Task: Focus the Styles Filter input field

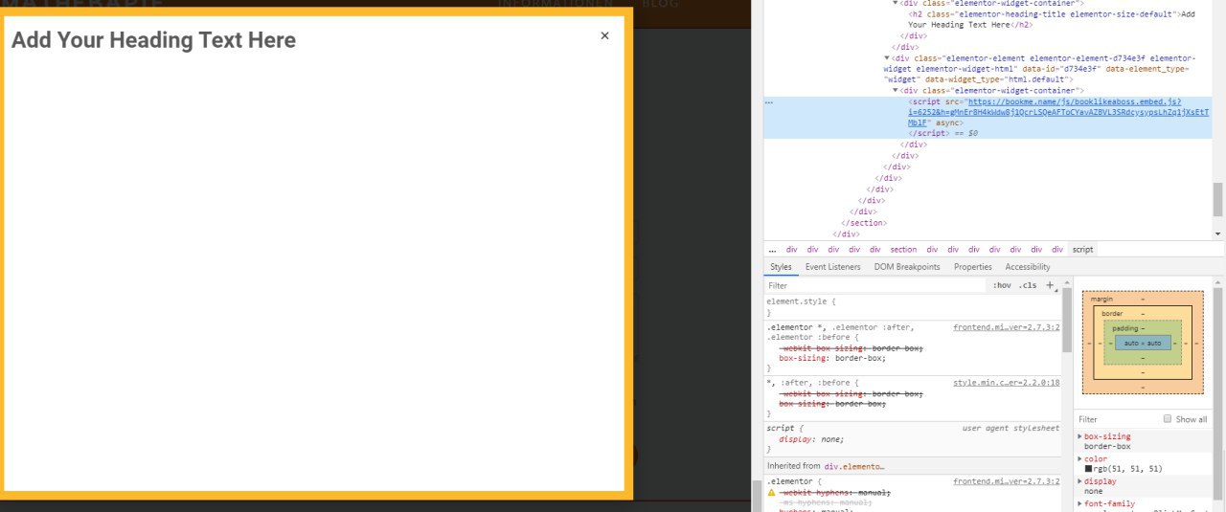Action: click(x=876, y=285)
